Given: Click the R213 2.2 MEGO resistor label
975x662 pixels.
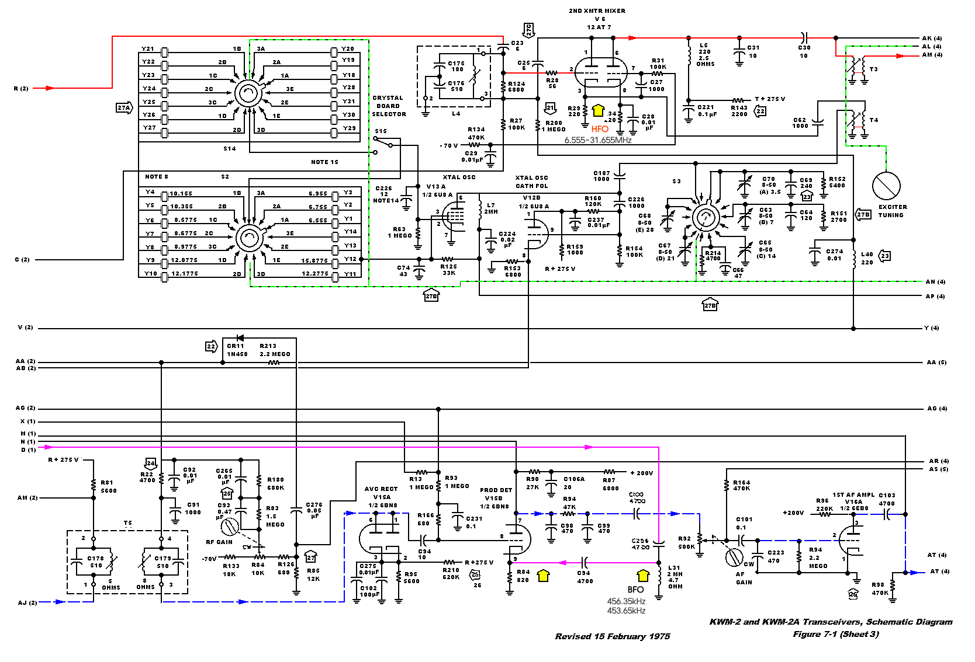Looking at the screenshot, I should point(275,350).
